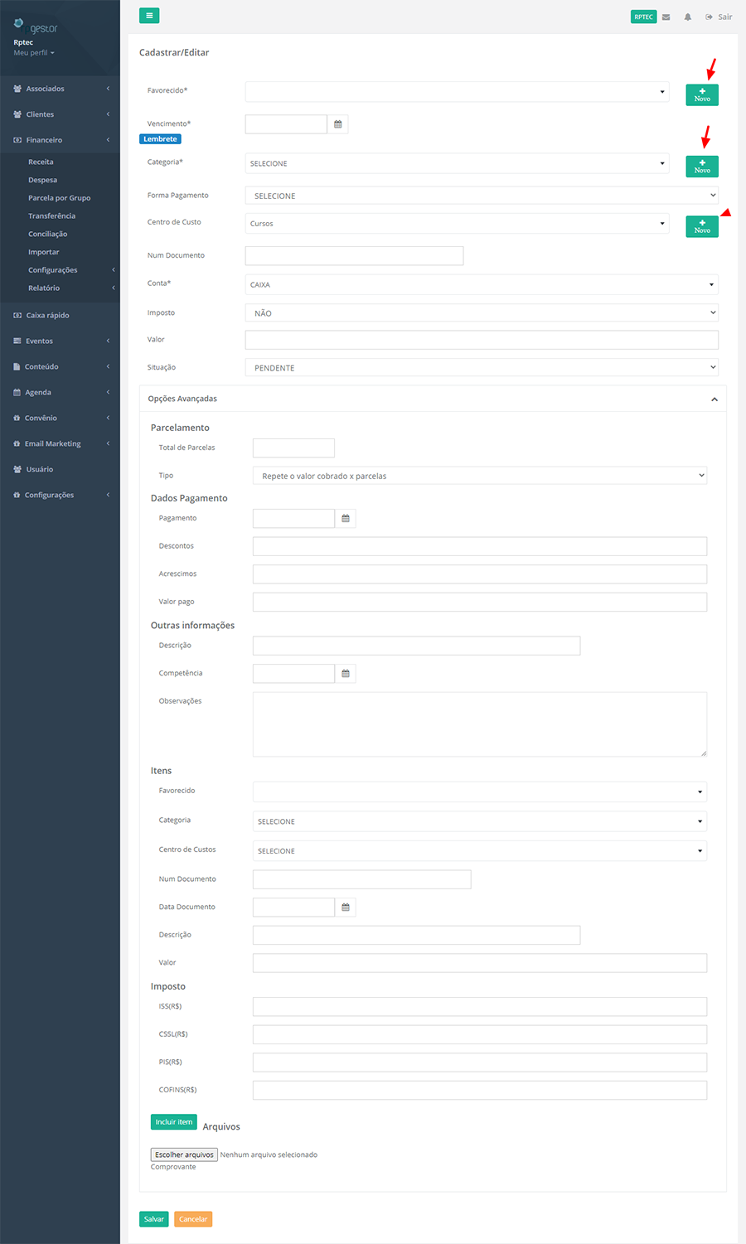This screenshot has height=1244, width=746.
Task: Click the Total de Parcelas input field
Action: [x=293, y=448]
